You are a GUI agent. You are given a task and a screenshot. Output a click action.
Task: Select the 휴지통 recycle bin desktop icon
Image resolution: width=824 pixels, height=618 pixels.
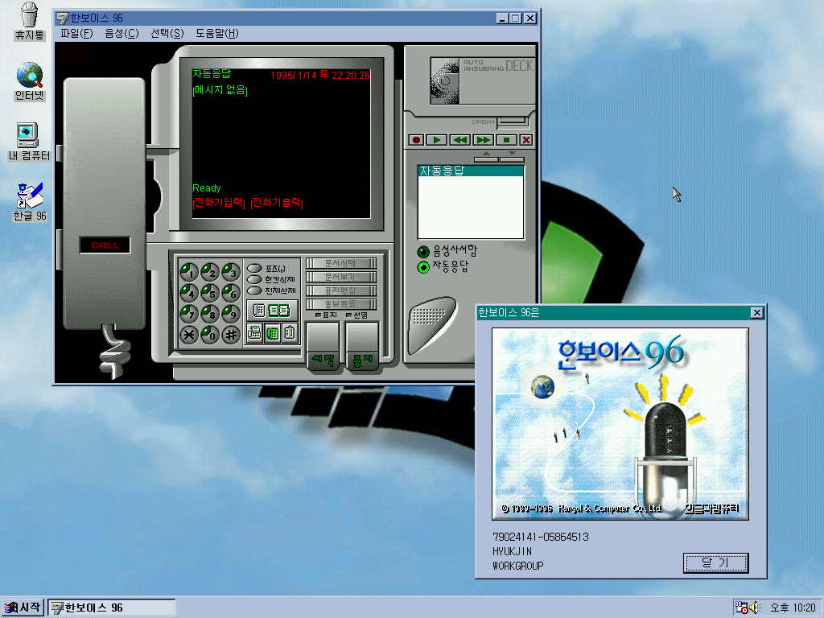(x=30, y=22)
